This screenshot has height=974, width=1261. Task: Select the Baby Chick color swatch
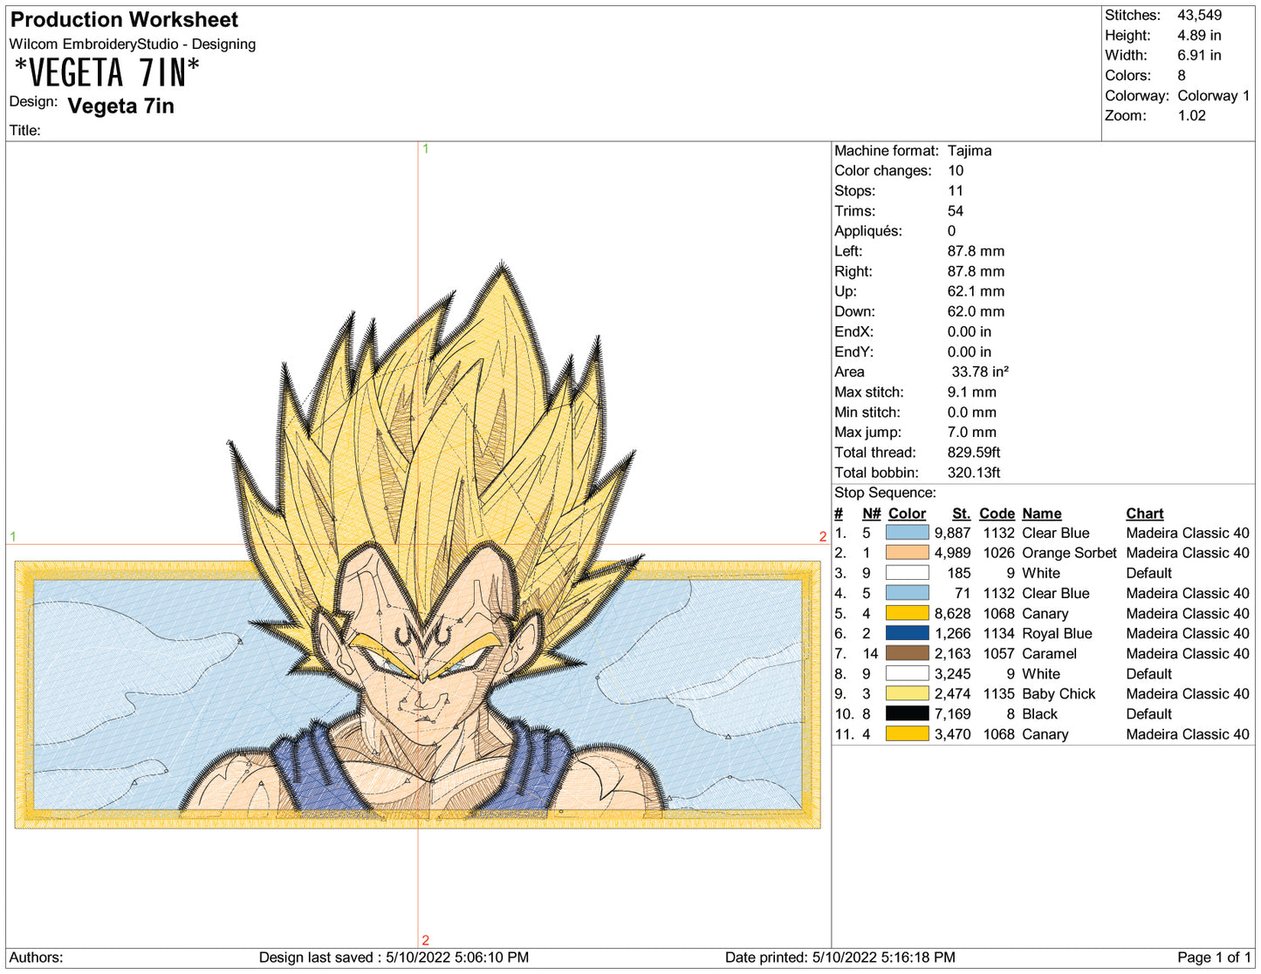pyautogui.click(x=907, y=694)
